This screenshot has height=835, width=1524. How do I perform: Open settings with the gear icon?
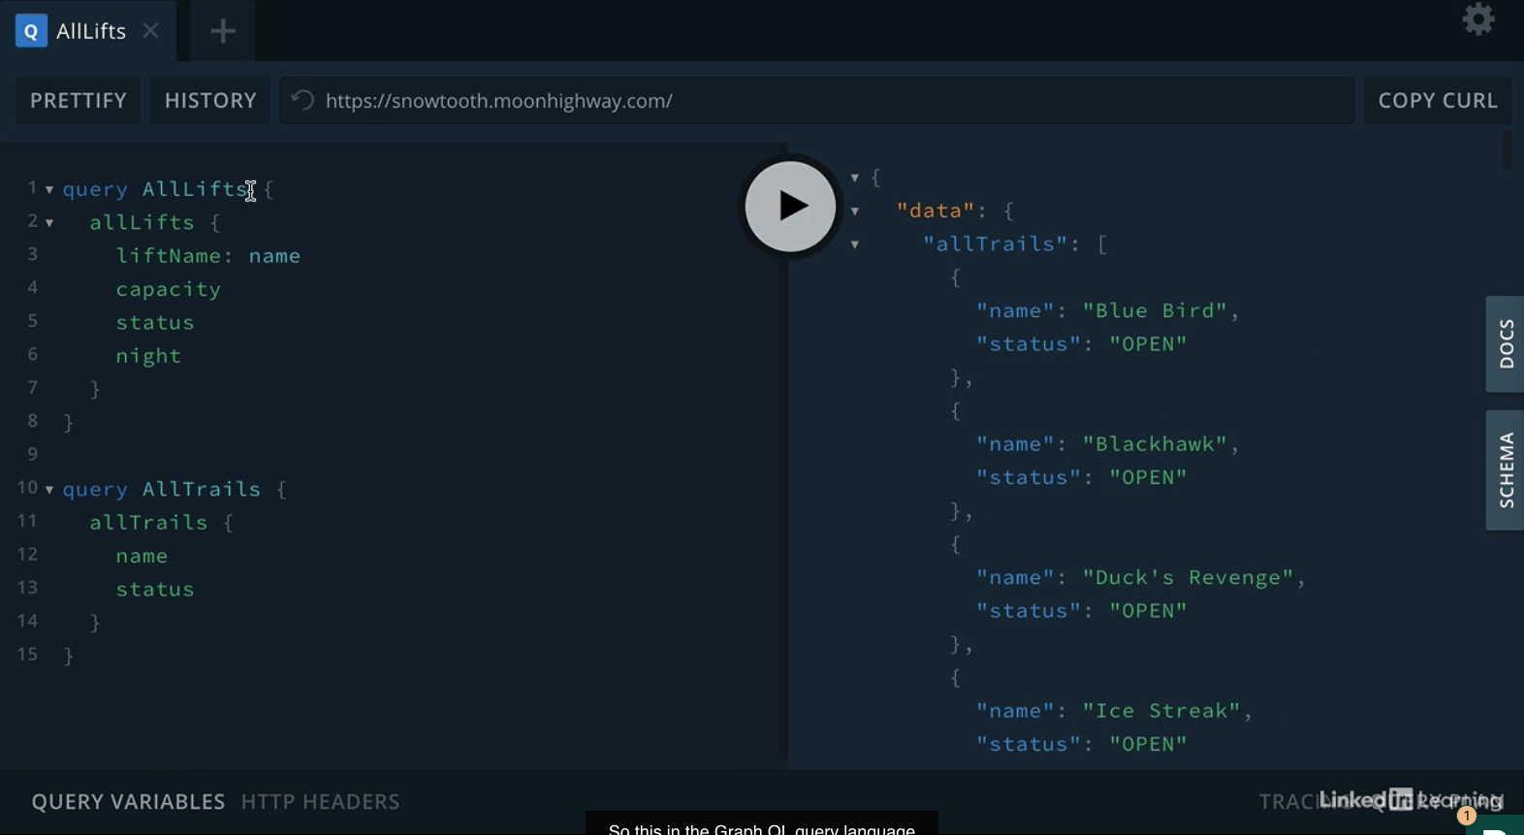[x=1478, y=19]
